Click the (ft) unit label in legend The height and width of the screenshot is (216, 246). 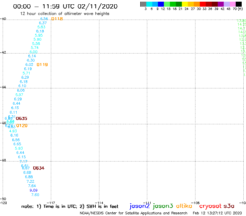coord(240,9)
